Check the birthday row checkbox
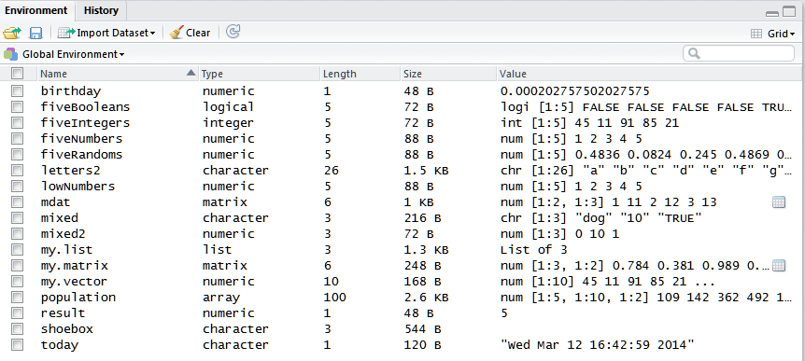 coord(17,91)
